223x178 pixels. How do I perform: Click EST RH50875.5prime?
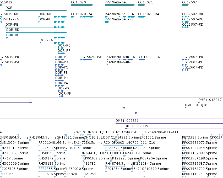pos(52,153)
